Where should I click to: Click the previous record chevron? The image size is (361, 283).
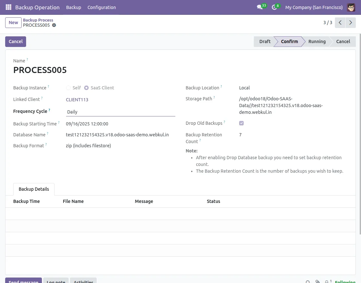point(340,23)
